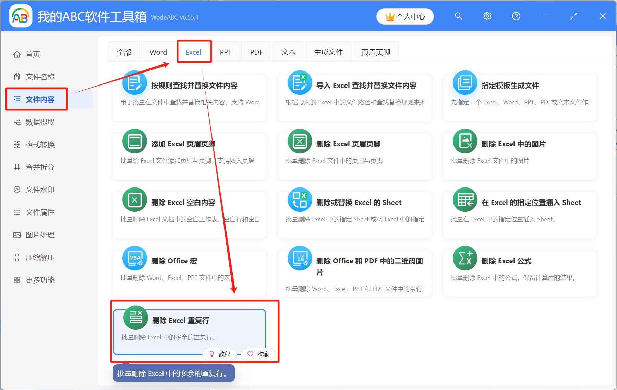
Task: Click the 教程 tutorial button
Action: (220, 354)
